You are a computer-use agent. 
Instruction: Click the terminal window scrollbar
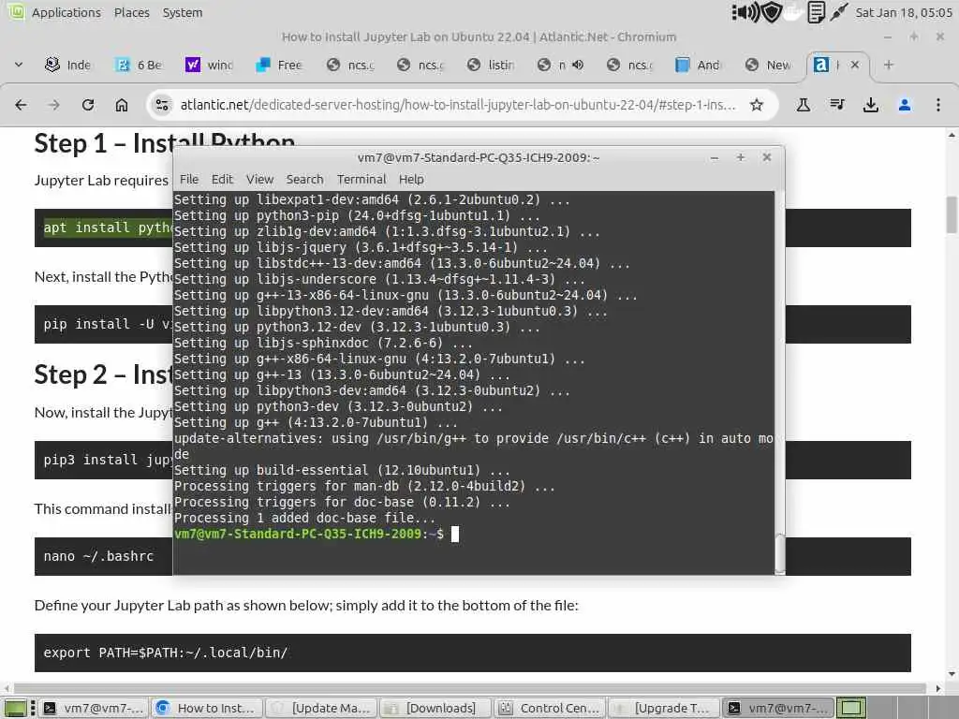pos(780,554)
